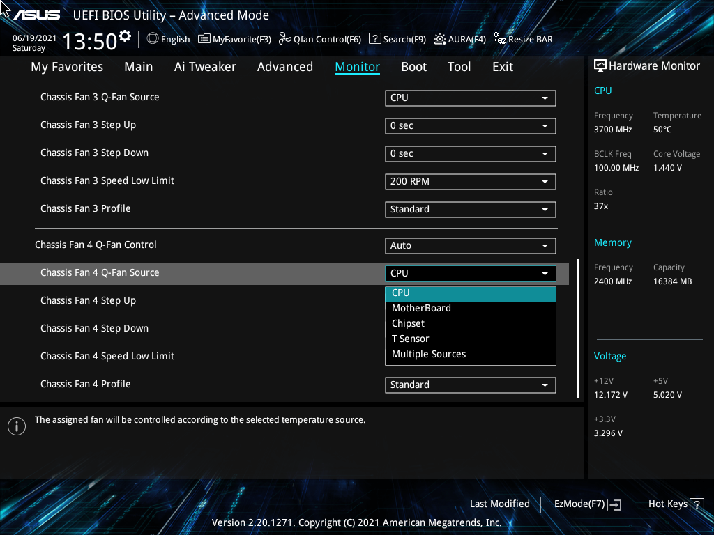Screen dimensions: 714x535
Task: Expand the Chassis Fan 4 Q-Fan Control dropdown
Action: point(470,245)
